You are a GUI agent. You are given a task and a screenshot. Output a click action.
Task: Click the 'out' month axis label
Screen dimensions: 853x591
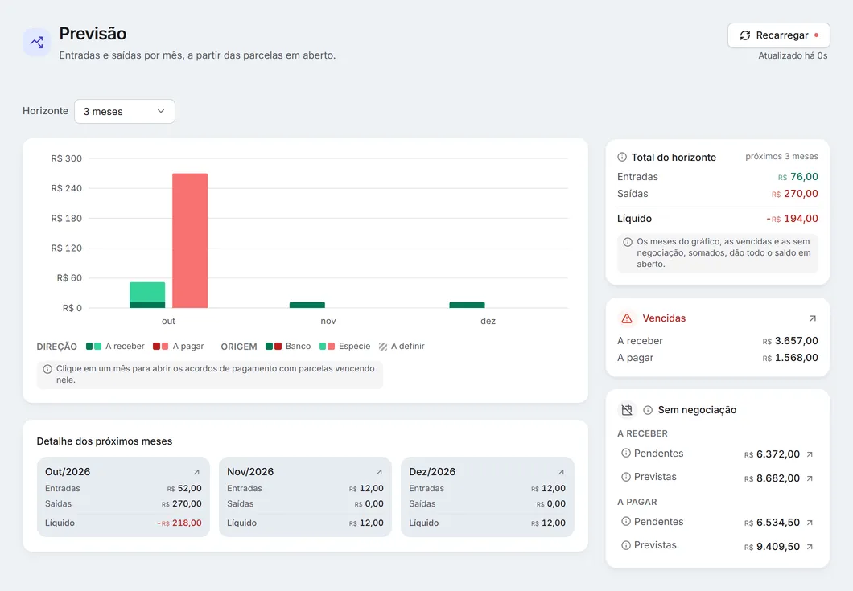click(169, 322)
